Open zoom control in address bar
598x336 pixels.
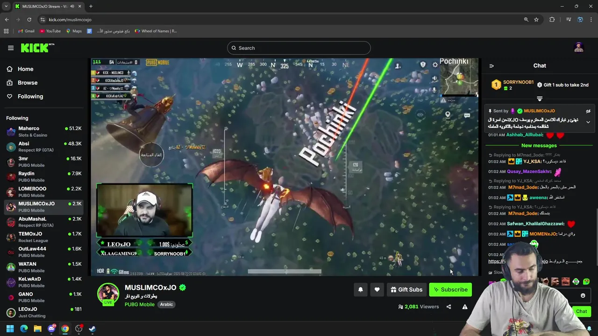[x=526, y=20]
